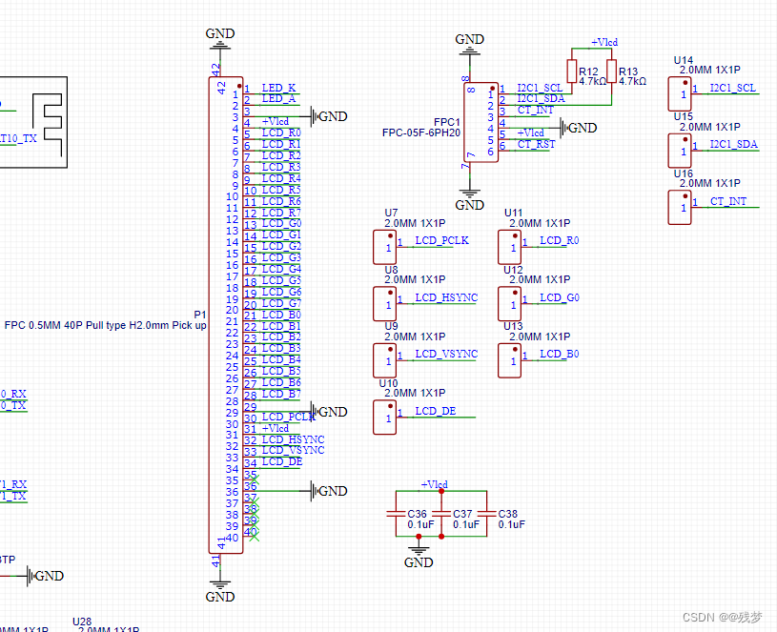Click the FPC 0.5MM 40P Pull type note

tap(108, 324)
